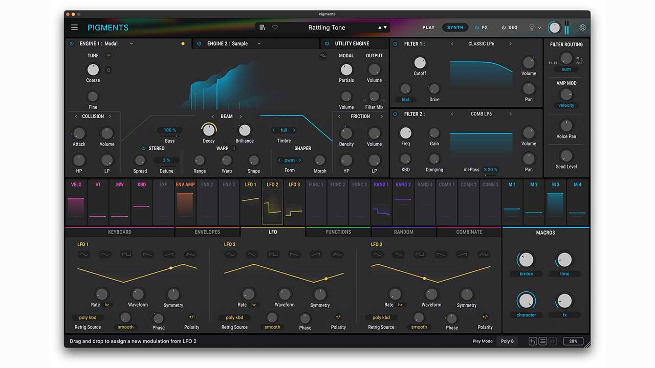Open the Poly 8 play mode dropdown
Screen dimensions: 655x368
507,341
